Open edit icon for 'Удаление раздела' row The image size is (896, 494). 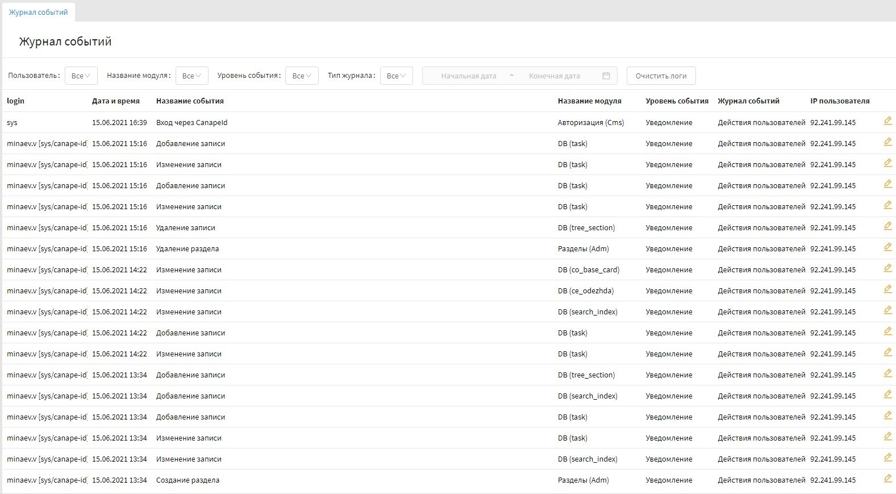887,247
